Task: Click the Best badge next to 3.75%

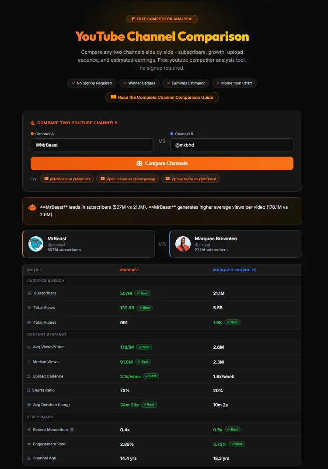Action: (x=237, y=444)
